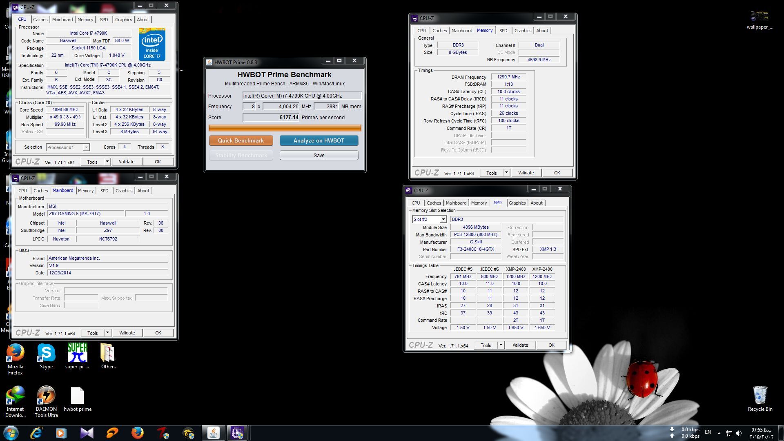
Task: Switch to Caches tab in CPU window
Action: pyautogui.click(x=40, y=20)
